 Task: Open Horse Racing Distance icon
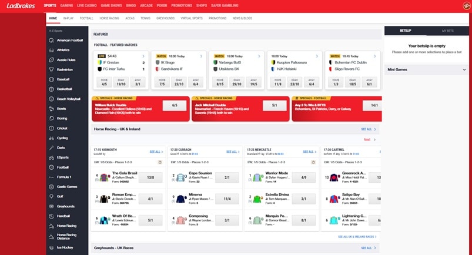[x=52, y=237]
